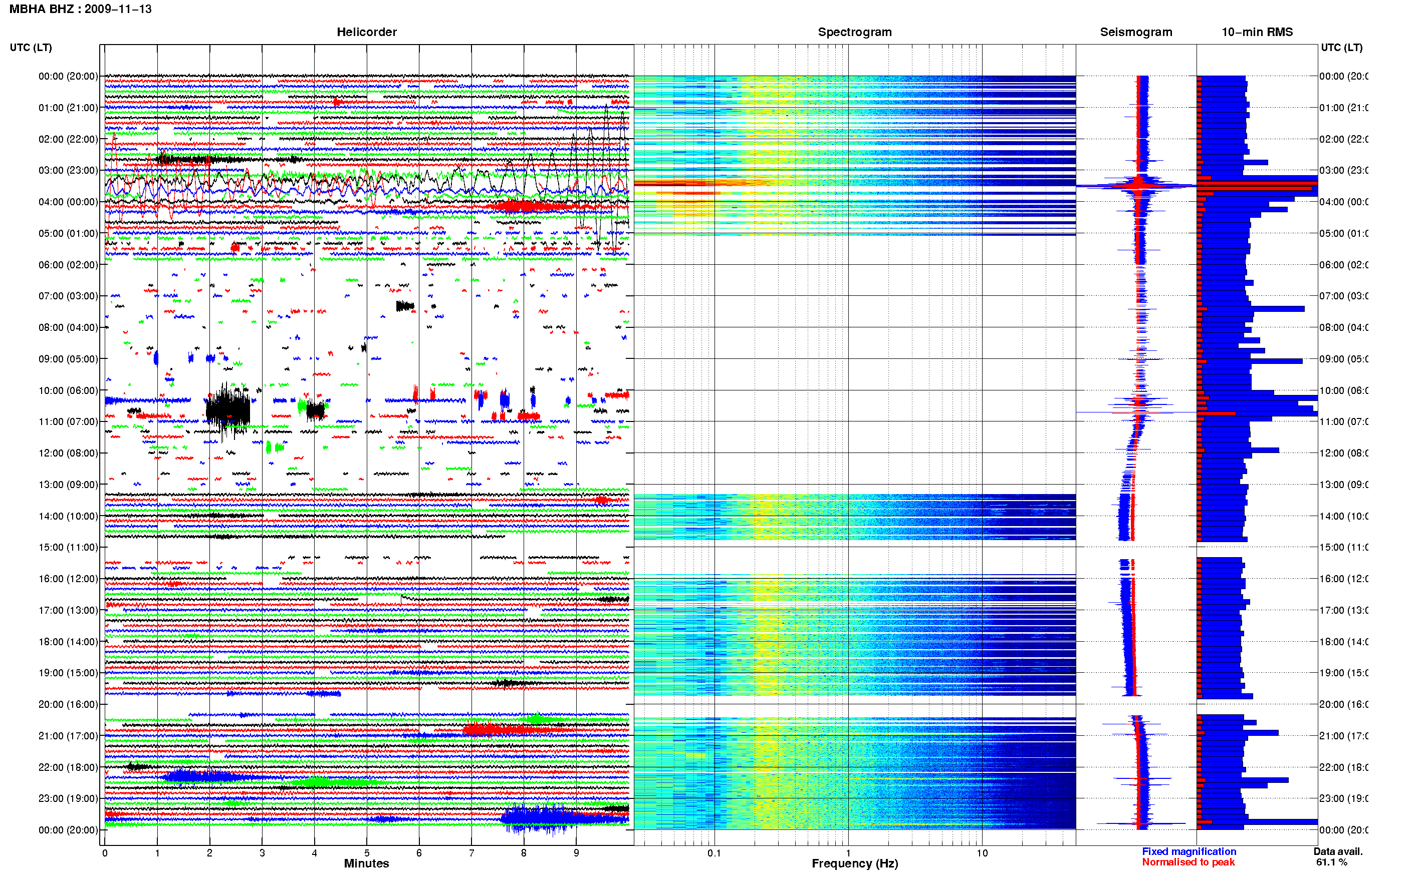Click left-axis label "20:00 (16:00)"

[68, 704]
